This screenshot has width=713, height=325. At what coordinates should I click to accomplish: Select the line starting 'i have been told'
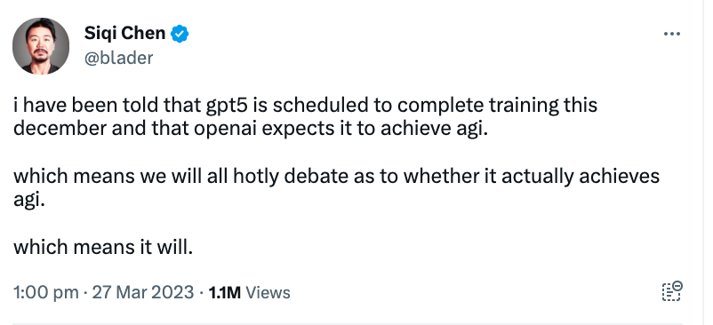(x=305, y=107)
